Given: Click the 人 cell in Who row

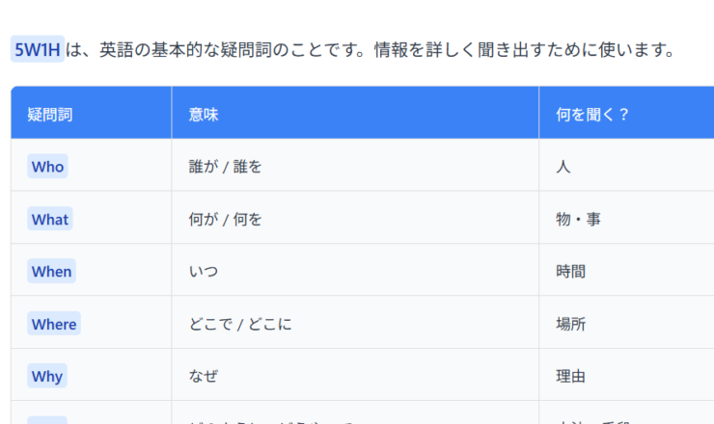Looking at the screenshot, I should (x=563, y=167).
